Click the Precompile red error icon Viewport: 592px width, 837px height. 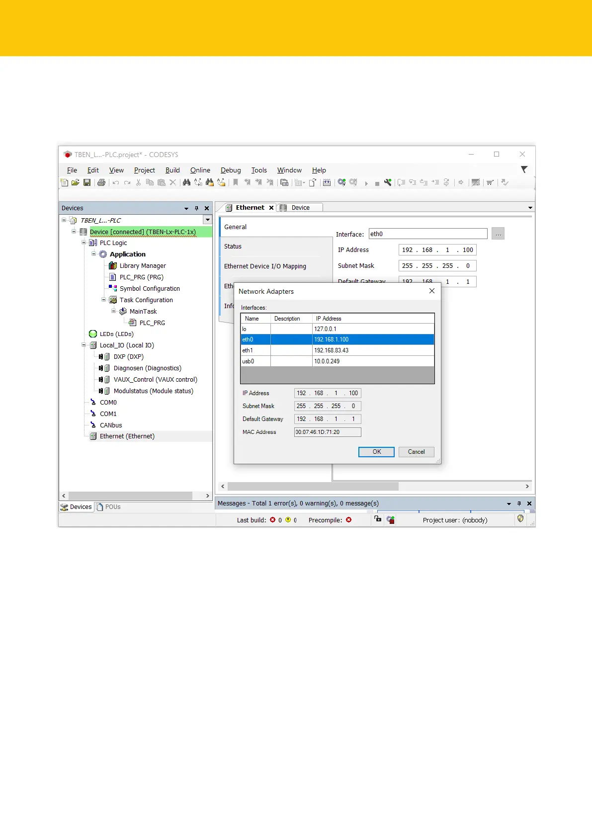[x=349, y=520]
